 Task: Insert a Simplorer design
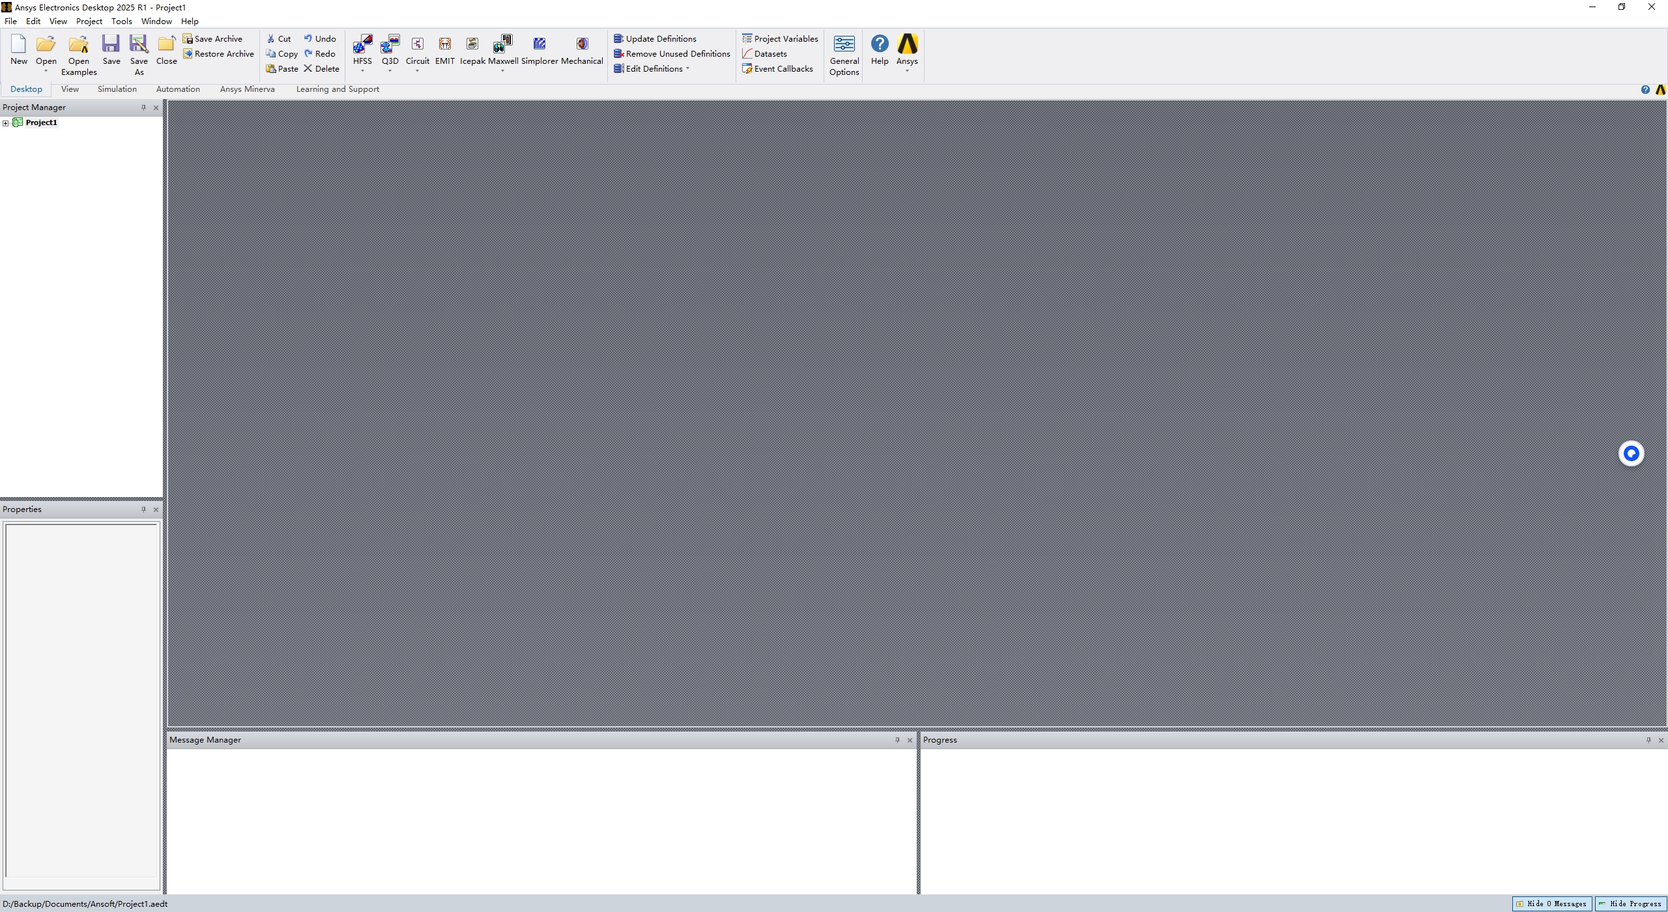pyautogui.click(x=539, y=45)
